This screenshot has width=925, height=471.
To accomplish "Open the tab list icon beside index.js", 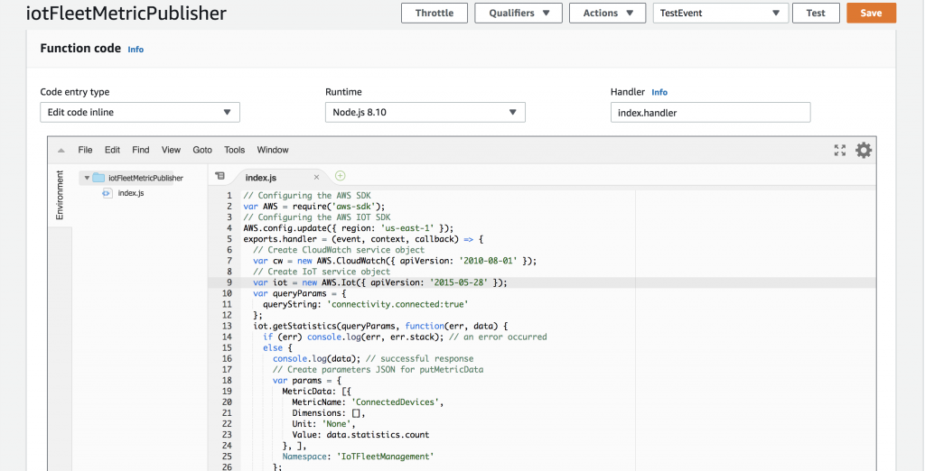I will (x=220, y=177).
